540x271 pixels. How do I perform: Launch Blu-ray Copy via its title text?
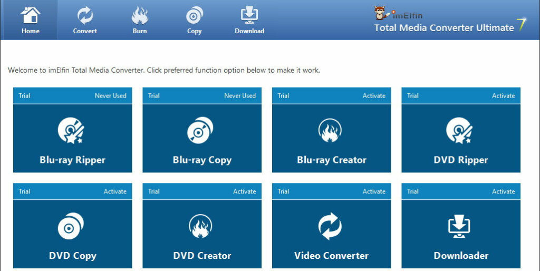pyautogui.click(x=202, y=160)
